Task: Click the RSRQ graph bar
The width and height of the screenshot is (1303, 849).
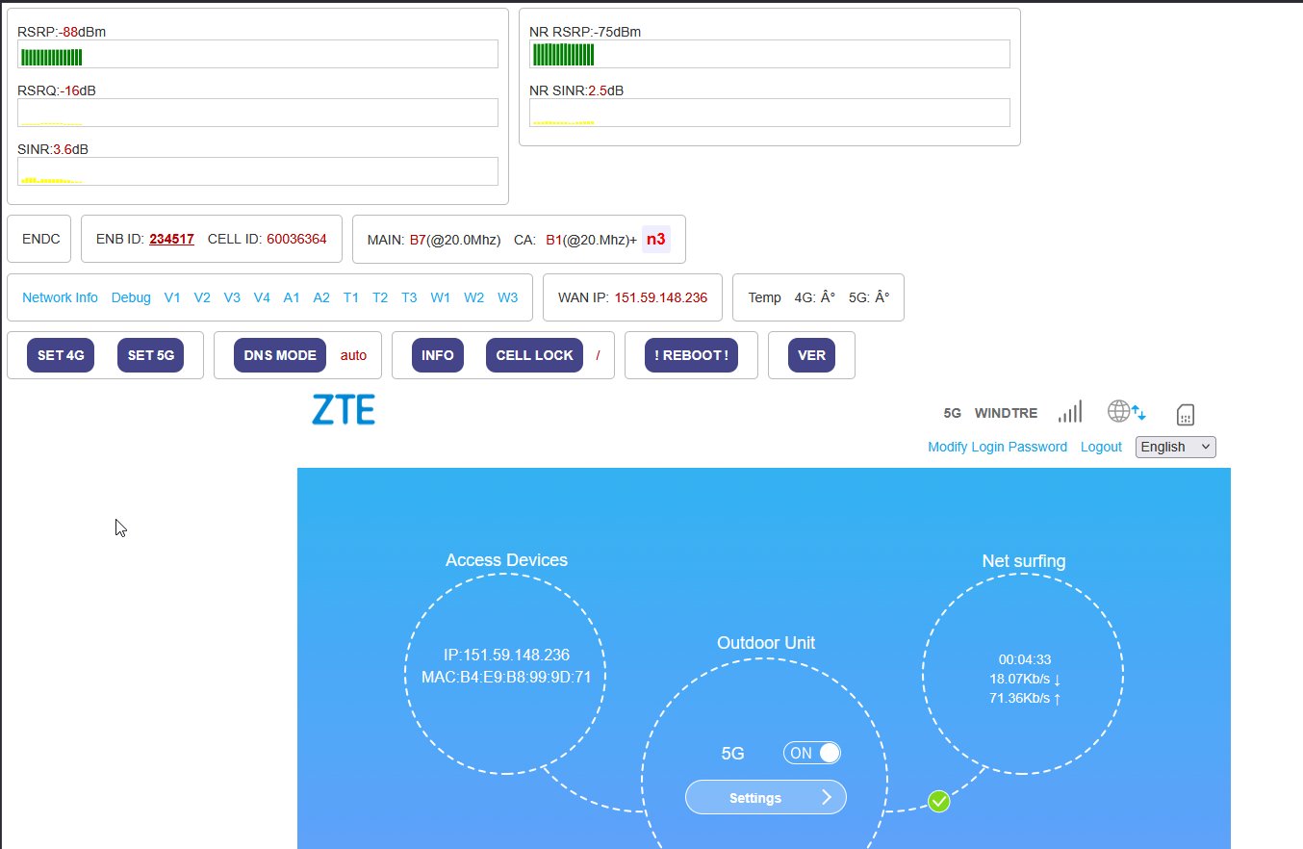Action: pos(258,113)
